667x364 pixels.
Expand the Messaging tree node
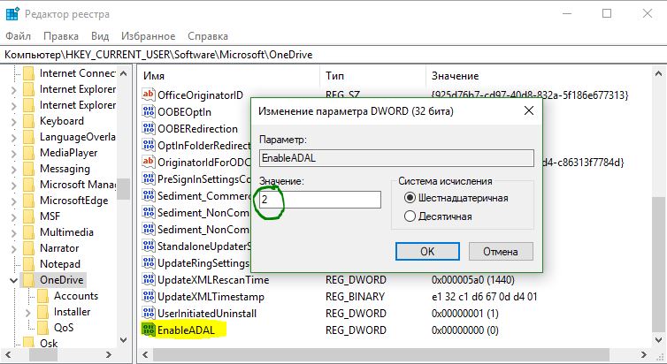click(14, 169)
